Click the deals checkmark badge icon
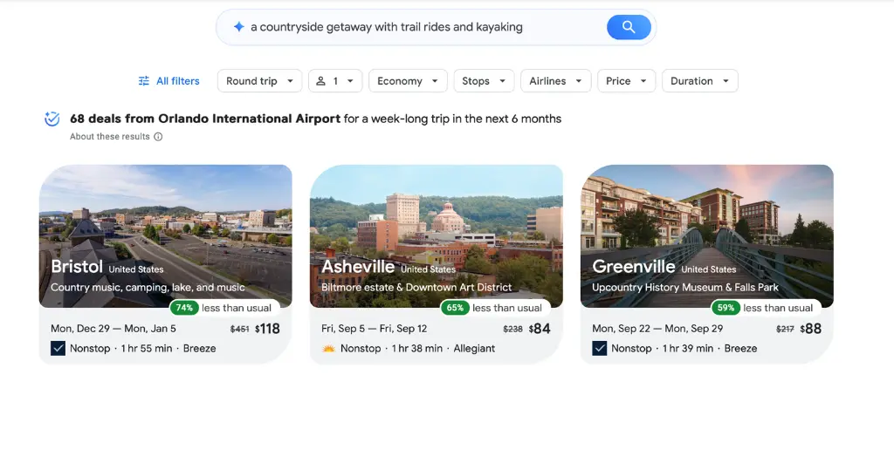This screenshot has height=470, width=894. (x=52, y=119)
